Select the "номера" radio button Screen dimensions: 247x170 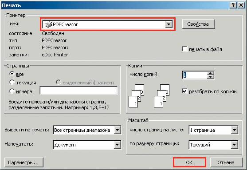tap(12, 91)
